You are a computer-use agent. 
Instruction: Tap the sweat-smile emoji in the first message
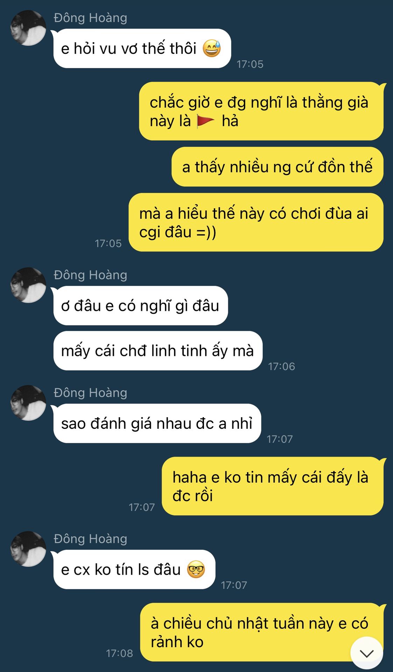pyautogui.click(x=212, y=48)
